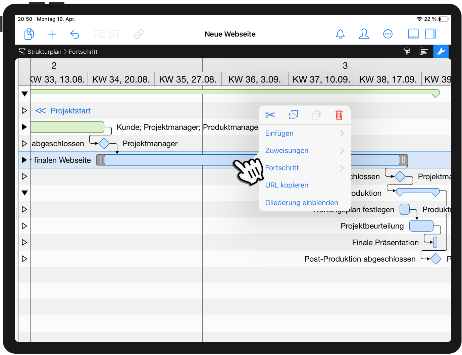The height and width of the screenshot is (355, 462).
Task: Open the Strukturplan breadcrumb link
Action: click(45, 51)
